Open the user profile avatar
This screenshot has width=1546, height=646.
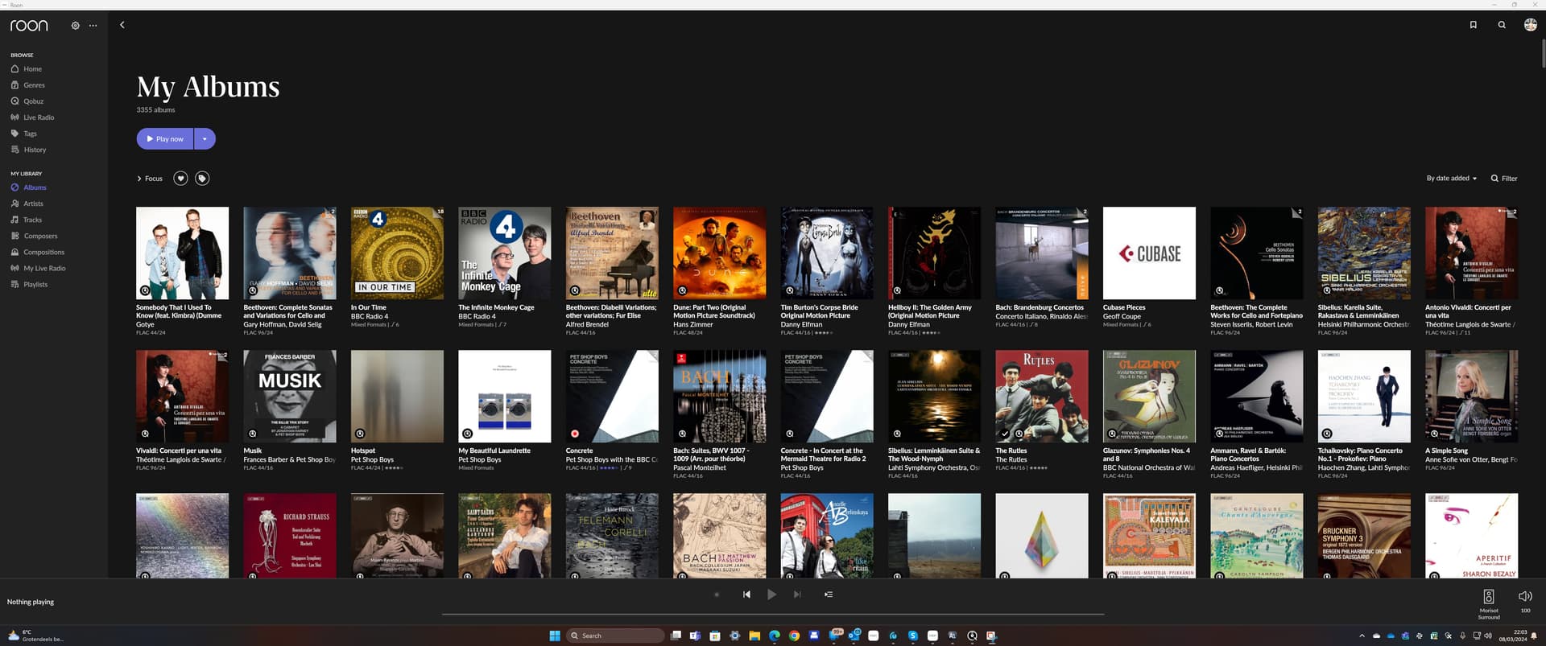point(1530,25)
